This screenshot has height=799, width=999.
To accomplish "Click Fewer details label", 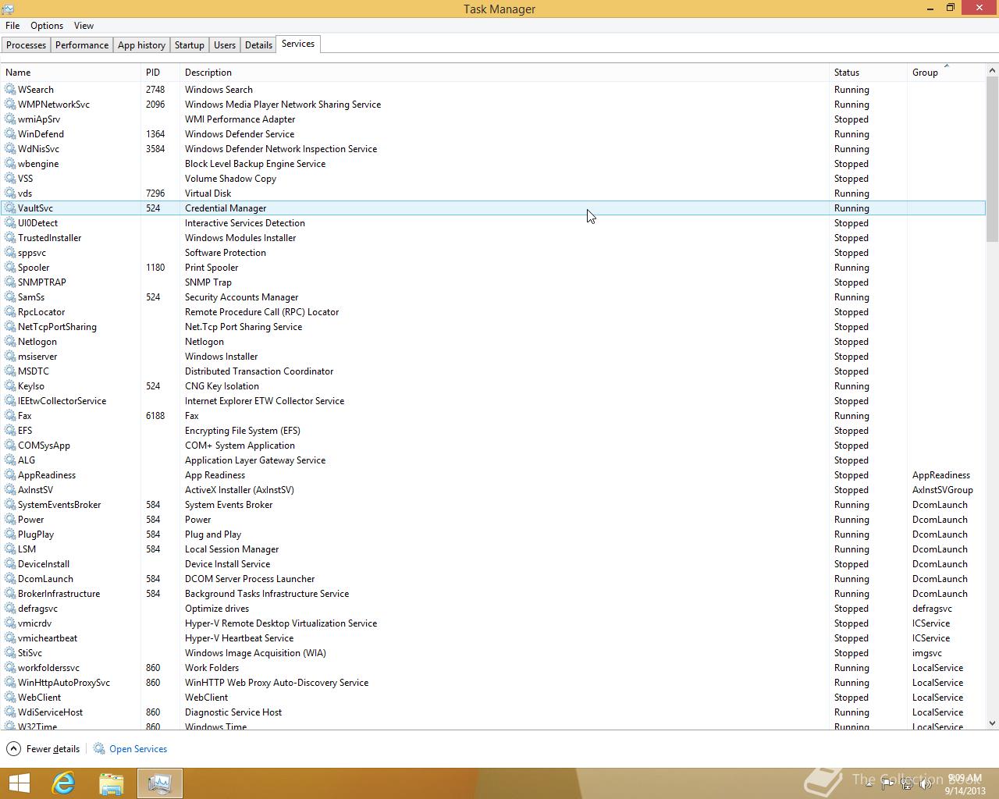I will (53, 749).
